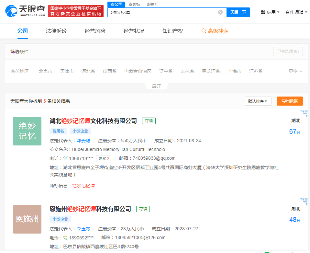
Task: Open the 合作通道 dropdown menu
Action: click(x=296, y=12)
